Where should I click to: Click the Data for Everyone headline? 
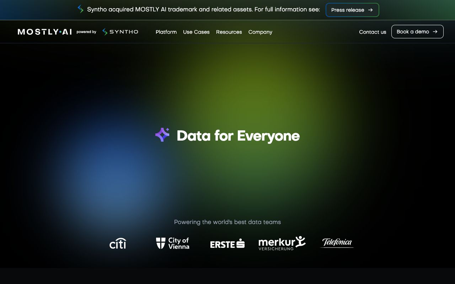(238, 136)
